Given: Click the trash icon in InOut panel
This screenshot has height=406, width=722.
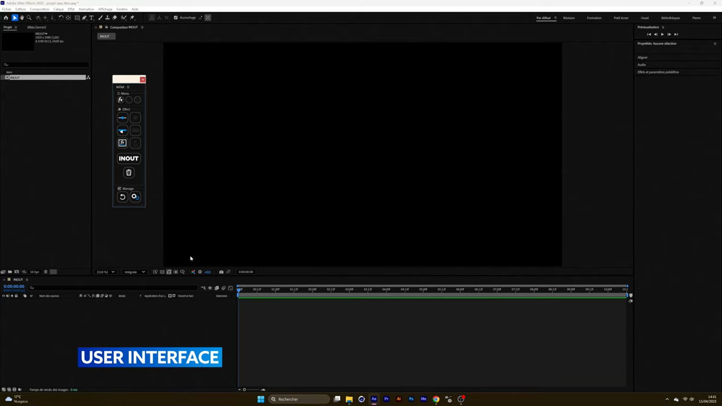Looking at the screenshot, I should (129, 173).
